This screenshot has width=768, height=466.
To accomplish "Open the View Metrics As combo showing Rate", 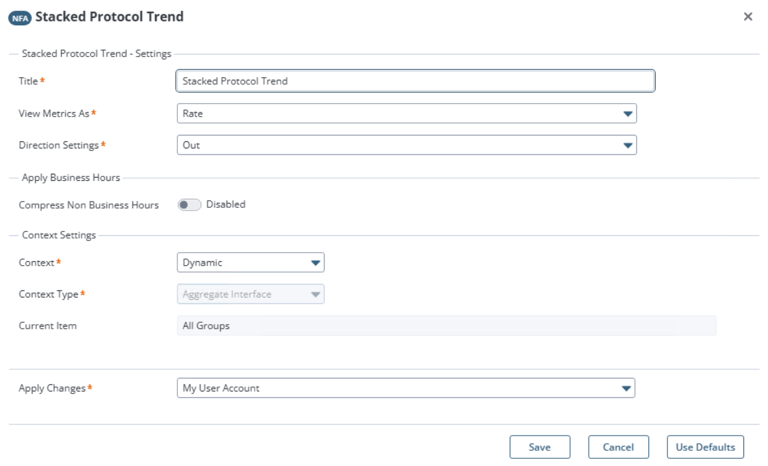I will (x=406, y=113).
